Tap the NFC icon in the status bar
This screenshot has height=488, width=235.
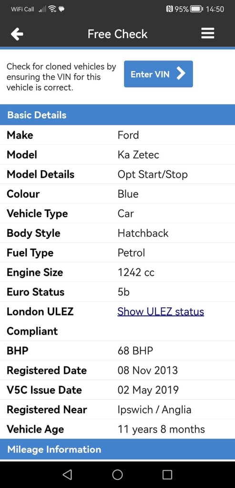click(x=170, y=9)
